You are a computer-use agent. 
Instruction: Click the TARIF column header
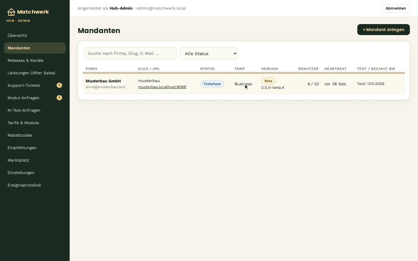click(x=240, y=69)
